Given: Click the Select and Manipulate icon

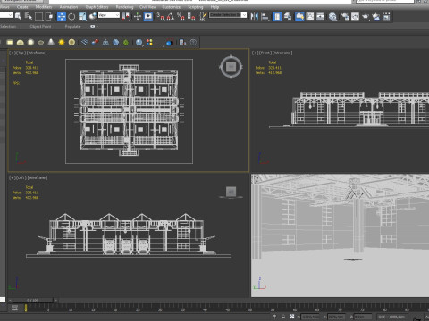Looking at the screenshot, I should coord(137,16).
